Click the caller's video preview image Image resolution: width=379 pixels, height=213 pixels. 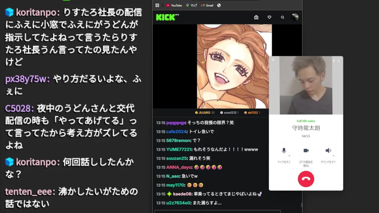(306, 85)
